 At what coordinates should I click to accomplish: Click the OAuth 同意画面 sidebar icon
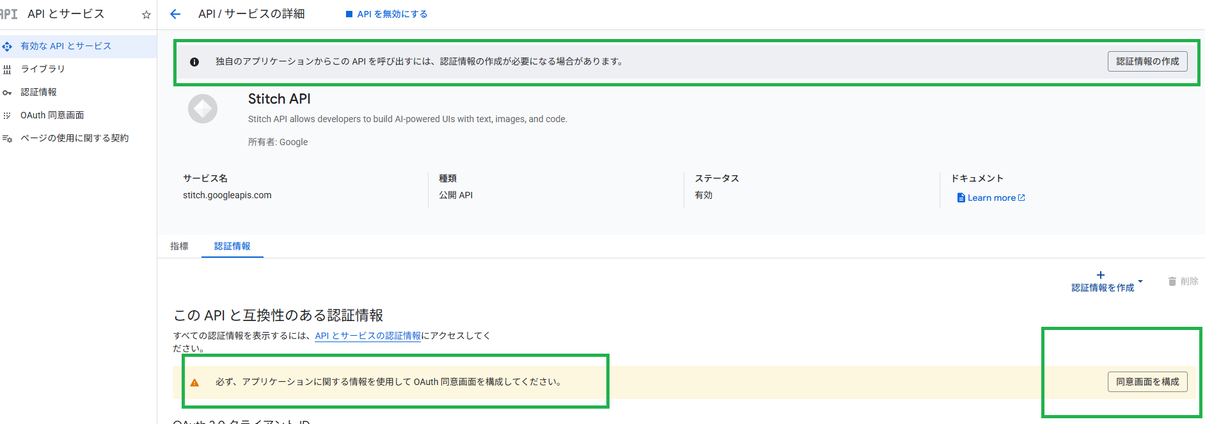click(x=7, y=116)
